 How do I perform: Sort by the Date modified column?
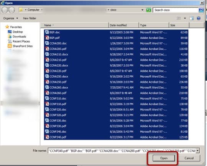[124, 25]
